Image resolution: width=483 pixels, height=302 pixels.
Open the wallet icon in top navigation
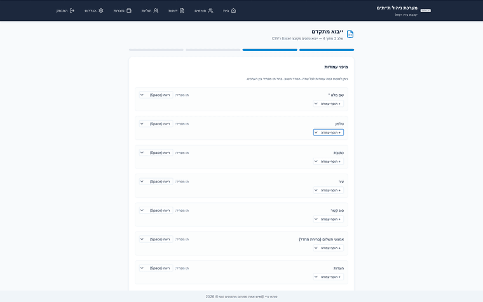click(129, 11)
